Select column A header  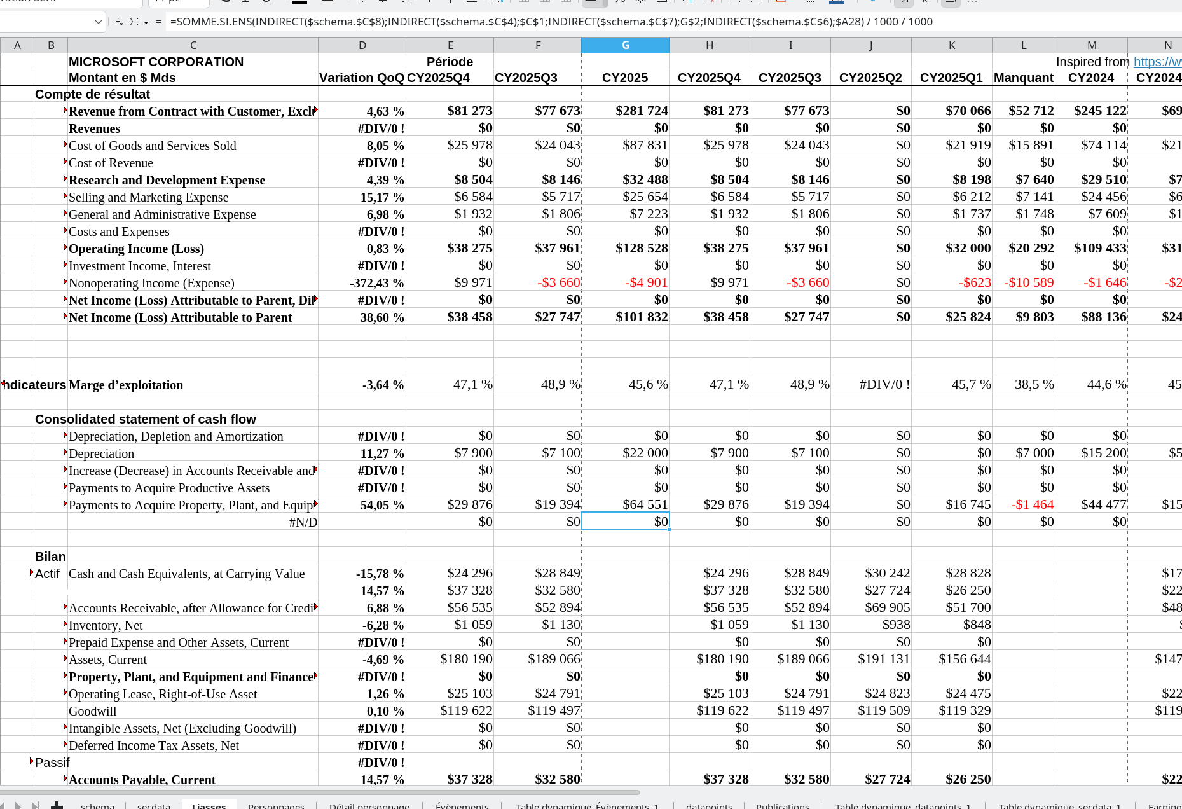17,45
